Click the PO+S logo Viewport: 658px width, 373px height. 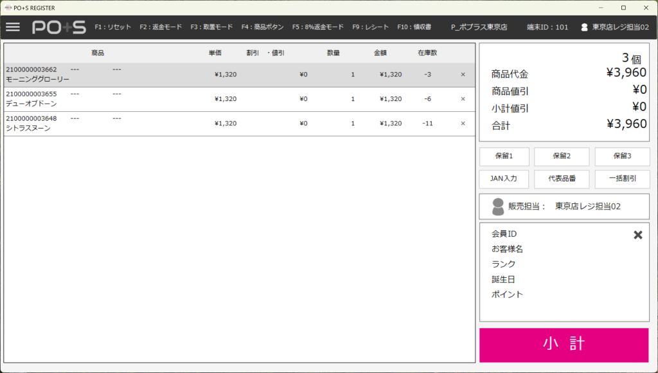[x=58, y=27]
